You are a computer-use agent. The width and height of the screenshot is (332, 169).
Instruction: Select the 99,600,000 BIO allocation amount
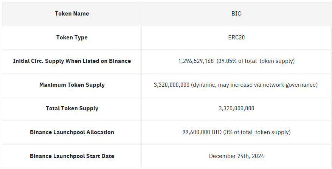pyautogui.click(x=201, y=132)
